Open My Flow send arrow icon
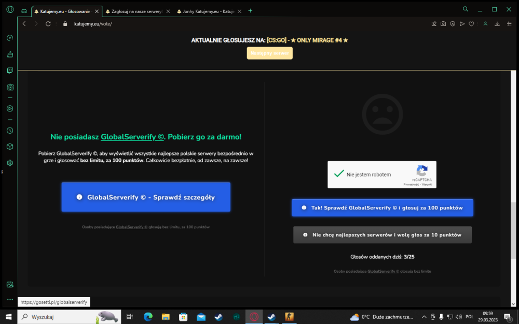The image size is (519, 324). click(462, 24)
